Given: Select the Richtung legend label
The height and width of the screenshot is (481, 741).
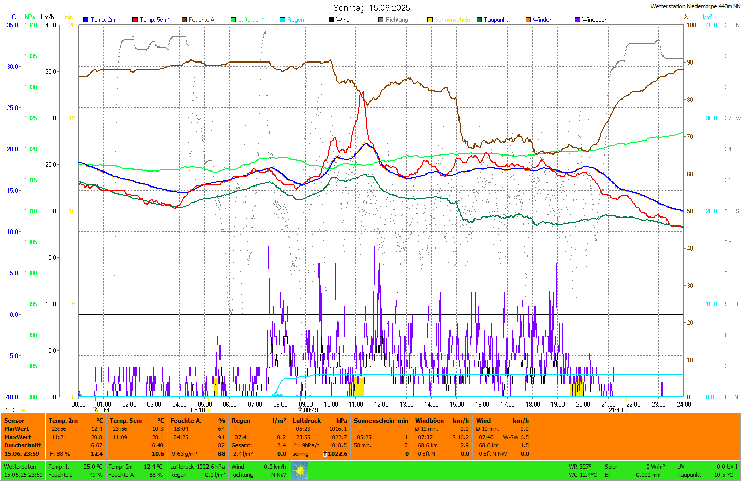Looking at the screenshot, I should click(397, 20).
